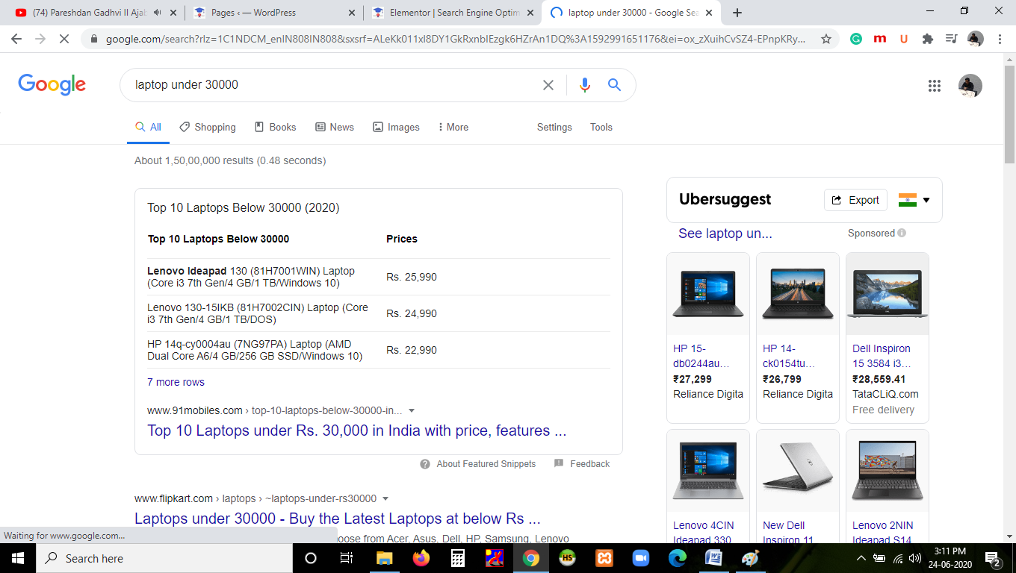The width and height of the screenshot is (1016, 573).
Task: Open the Ubersuggest 'U' extension icon
Action: tap(904, 39)
